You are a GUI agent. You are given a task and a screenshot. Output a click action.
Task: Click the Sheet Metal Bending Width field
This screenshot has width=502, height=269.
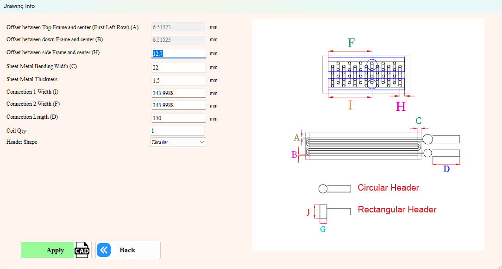tap(179, 68)
